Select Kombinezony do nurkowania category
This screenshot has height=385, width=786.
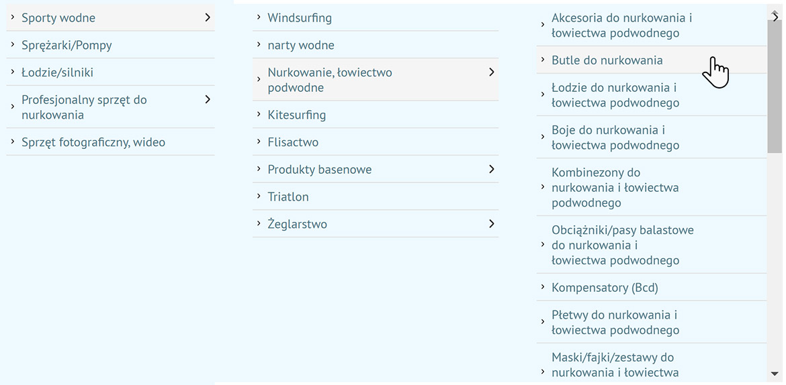coord(615,188)
